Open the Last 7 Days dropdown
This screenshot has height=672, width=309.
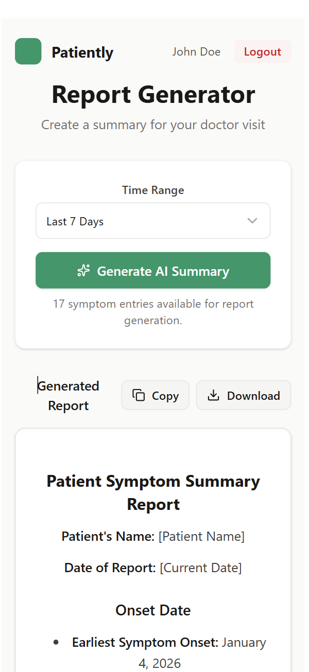pos(152,221)
